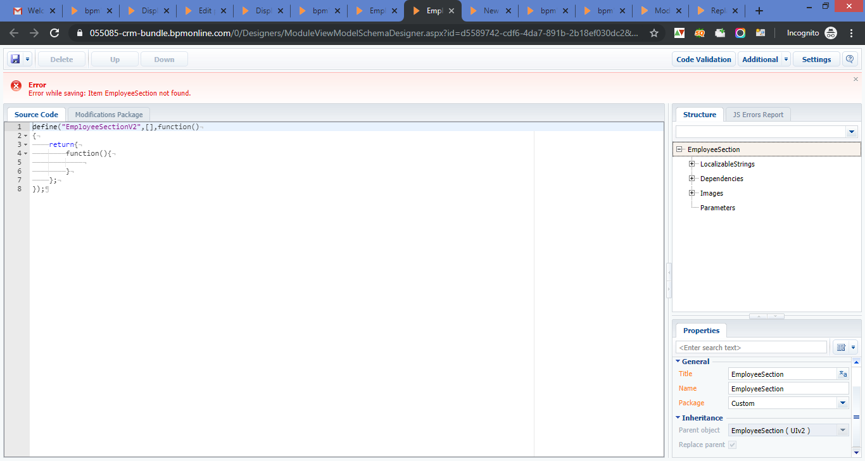Switch to the JS Errors Report tab
The image size is (865, 461).
point(758,115)
